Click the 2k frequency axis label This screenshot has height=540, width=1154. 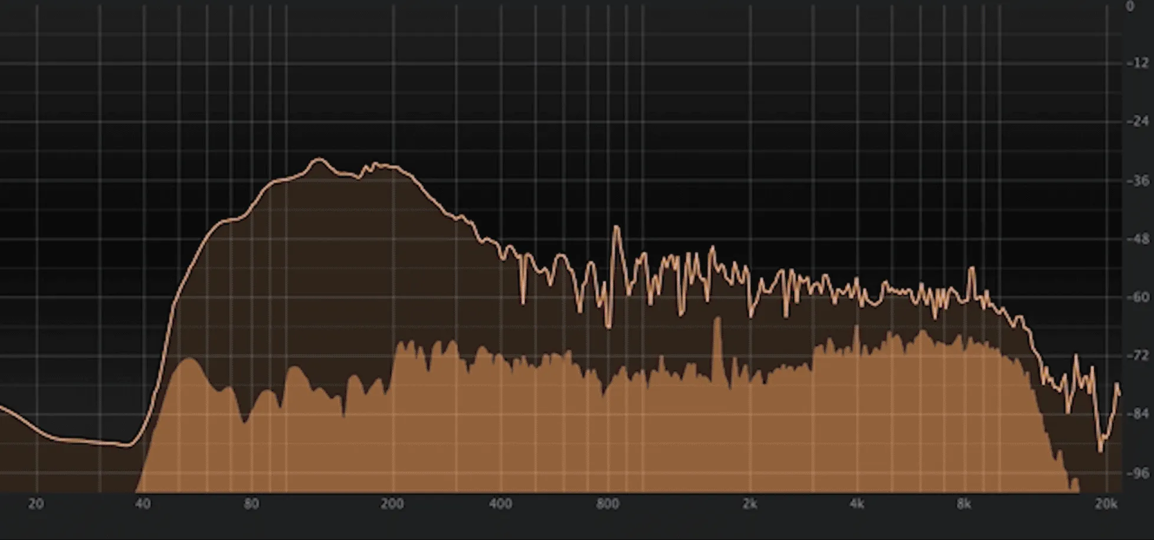[750, 504]
